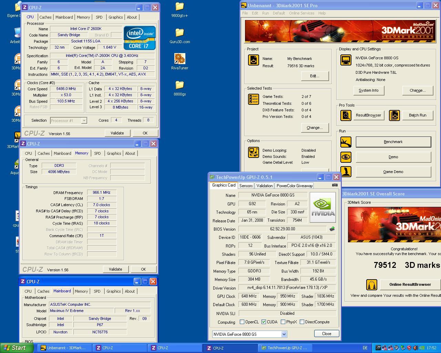Click the DRAM Frequency 966.1 MHz field
The image size is (441, 353).
coord(102,193)
